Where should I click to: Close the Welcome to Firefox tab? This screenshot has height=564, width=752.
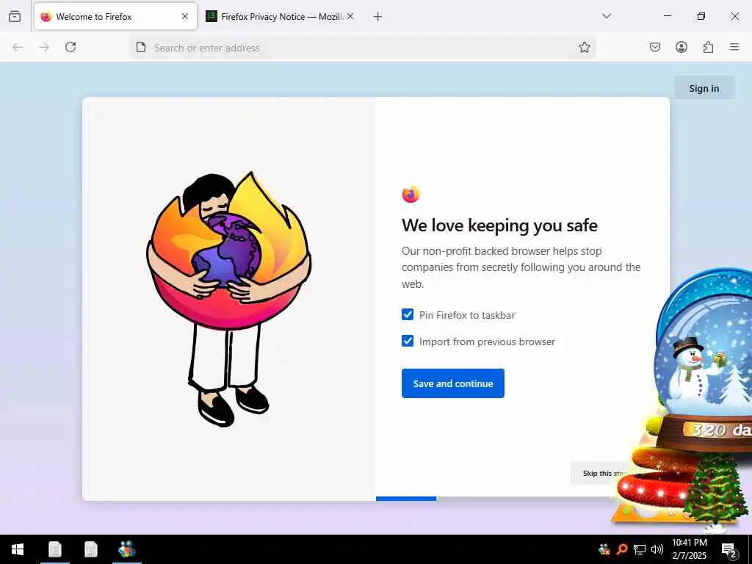185,16
